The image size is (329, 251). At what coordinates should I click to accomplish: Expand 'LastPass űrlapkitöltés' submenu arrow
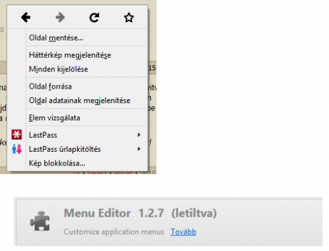(139, 149)
